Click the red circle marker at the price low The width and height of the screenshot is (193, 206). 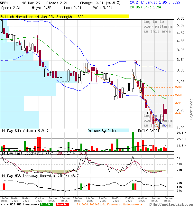[158, 129]
